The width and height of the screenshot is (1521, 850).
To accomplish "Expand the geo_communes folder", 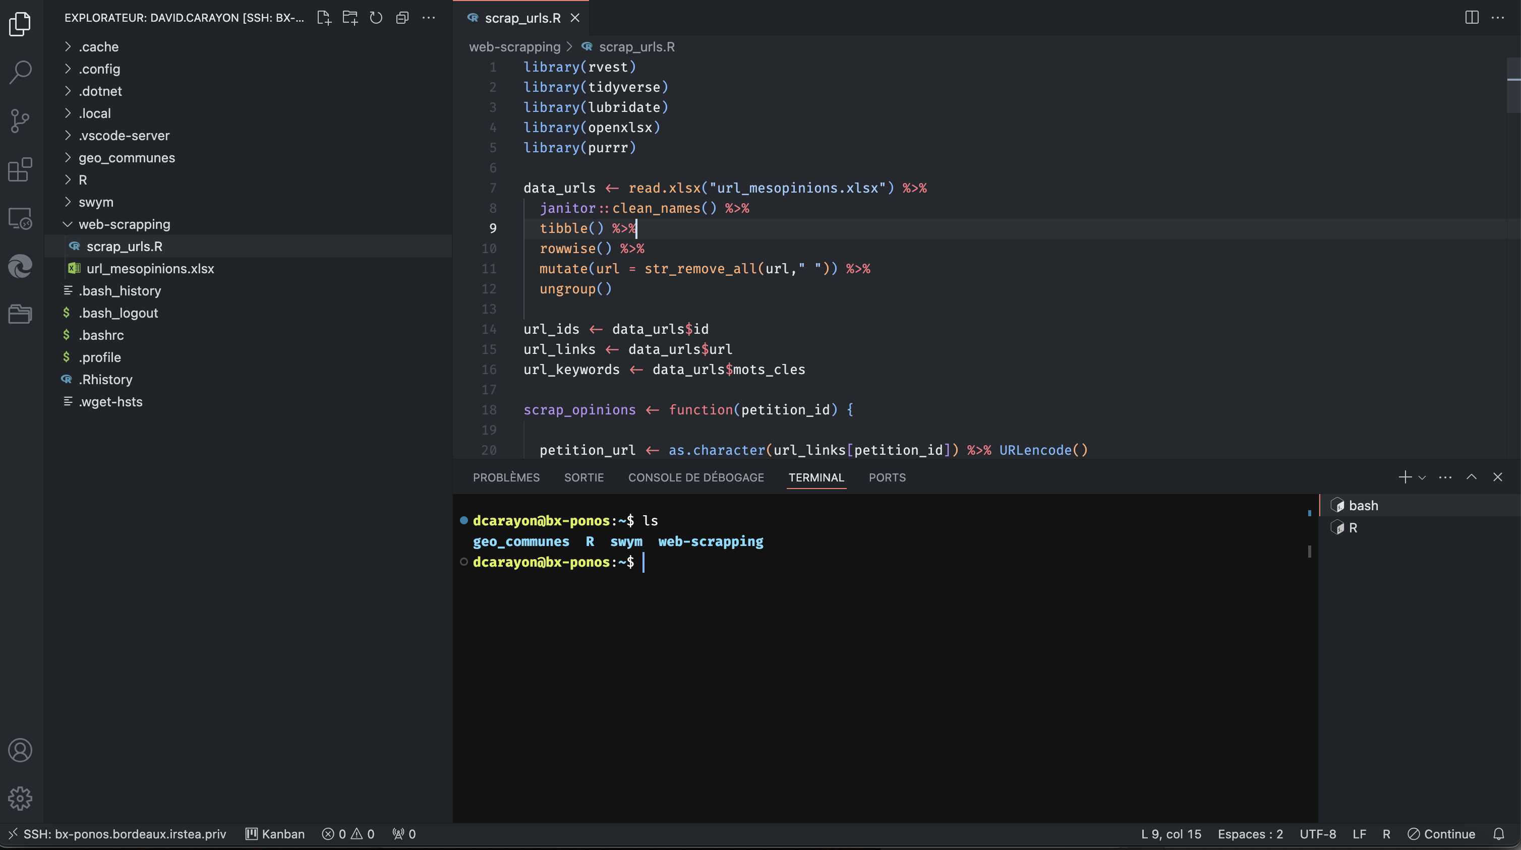I will tap(127, 158).
